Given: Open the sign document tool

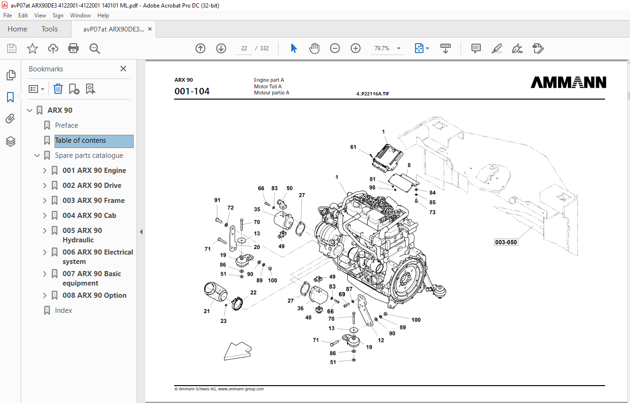Looking at the screenshot, I should coord(518,48).
